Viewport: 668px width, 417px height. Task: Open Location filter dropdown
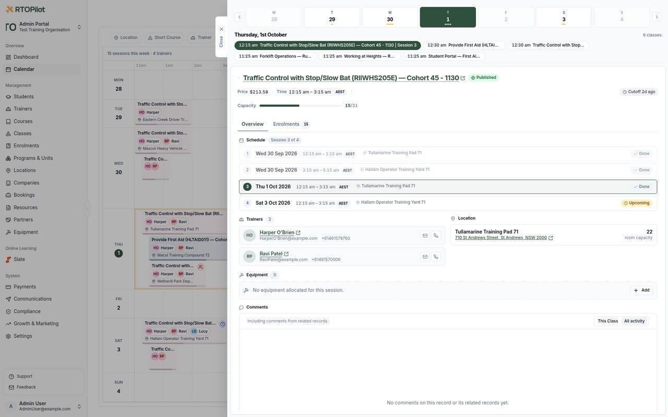coord(126,38)
